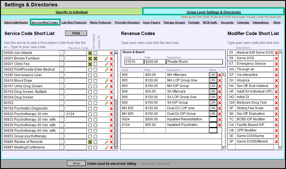Edit the 90887 Meeting/Conference service code
286x169 pixels.
click(106, 148)
